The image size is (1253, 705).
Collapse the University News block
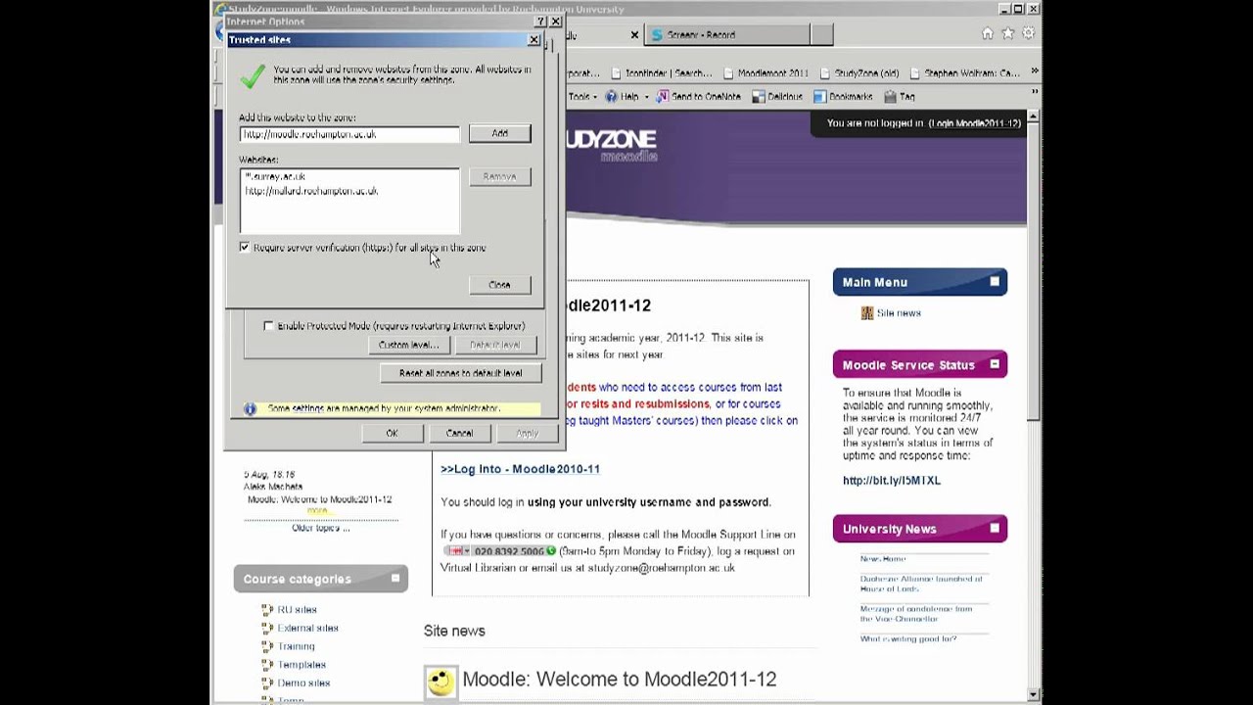[995, 528]
